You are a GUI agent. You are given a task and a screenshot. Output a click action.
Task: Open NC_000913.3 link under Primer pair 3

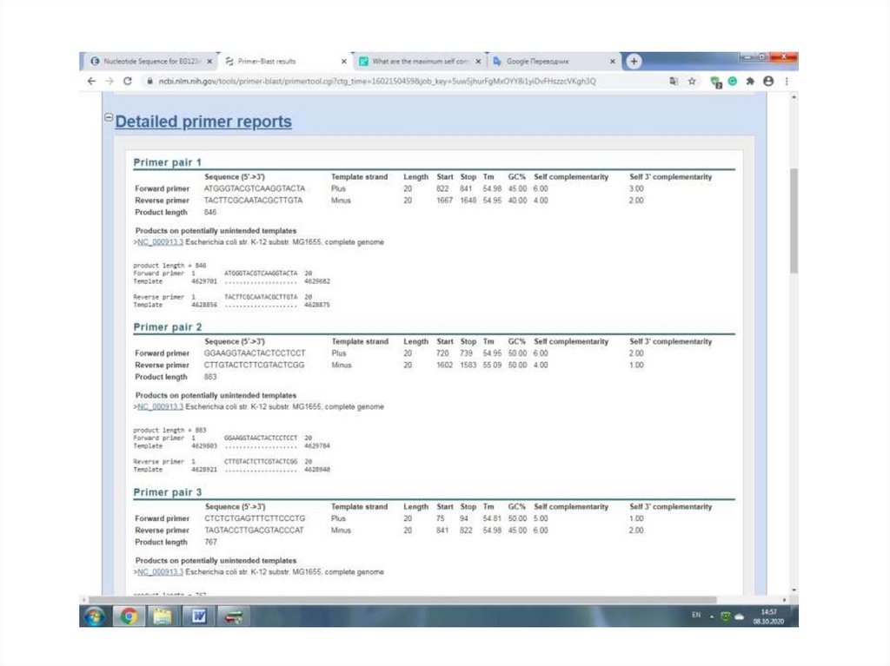coord(160,572)
